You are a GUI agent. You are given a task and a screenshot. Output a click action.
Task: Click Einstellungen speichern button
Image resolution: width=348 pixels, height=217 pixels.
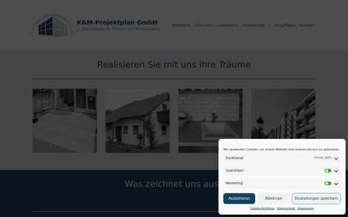coord(316,198)
